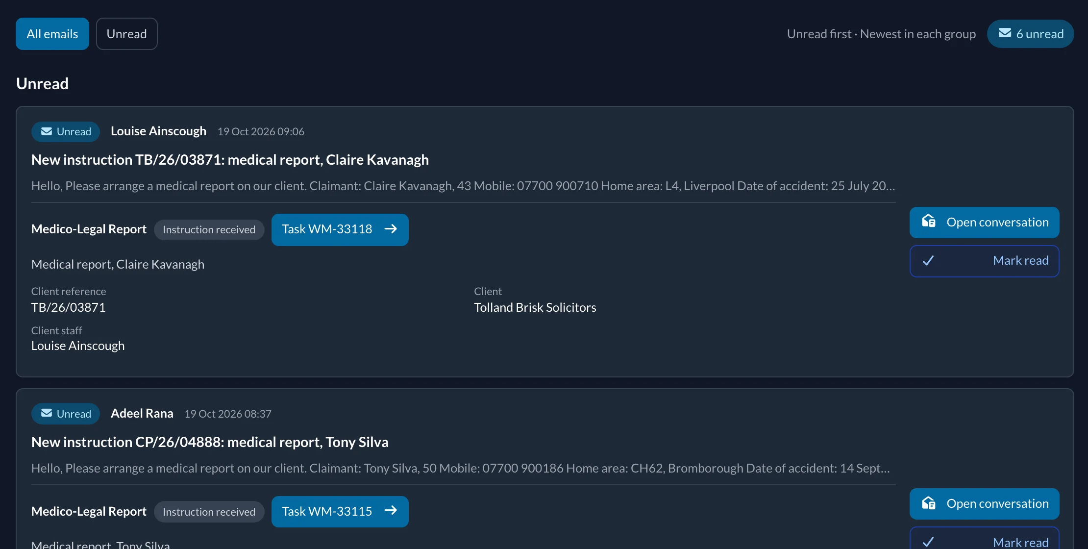Click the timestamp 19 Oct 2026 09:06
The height and width of the screenshot is (549, 1088).
(261, 131)
